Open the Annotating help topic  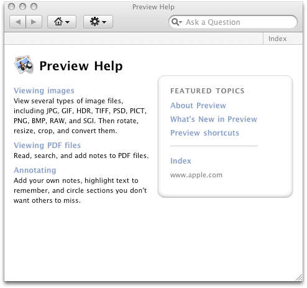click(35, 170)
